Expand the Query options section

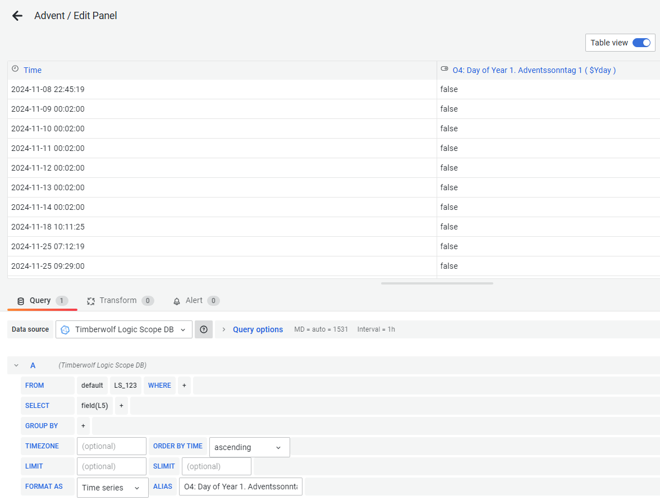(224, 329)
